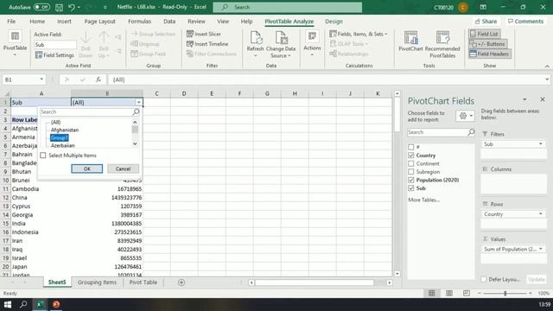Toggle Field Headers display
This screenshot has height=311, width=553.
(490, 54)
